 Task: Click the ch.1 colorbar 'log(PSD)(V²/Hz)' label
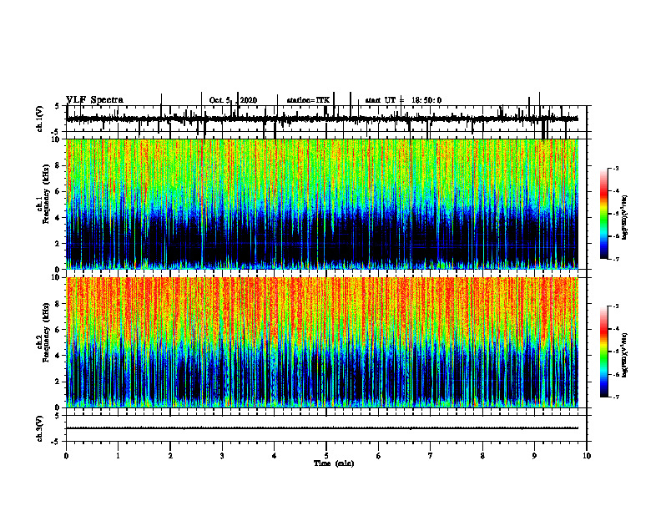[x=625, y=218]
